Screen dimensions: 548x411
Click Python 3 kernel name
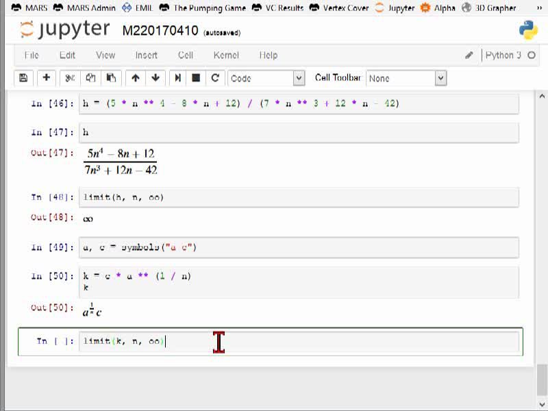(x=503, y=55)
